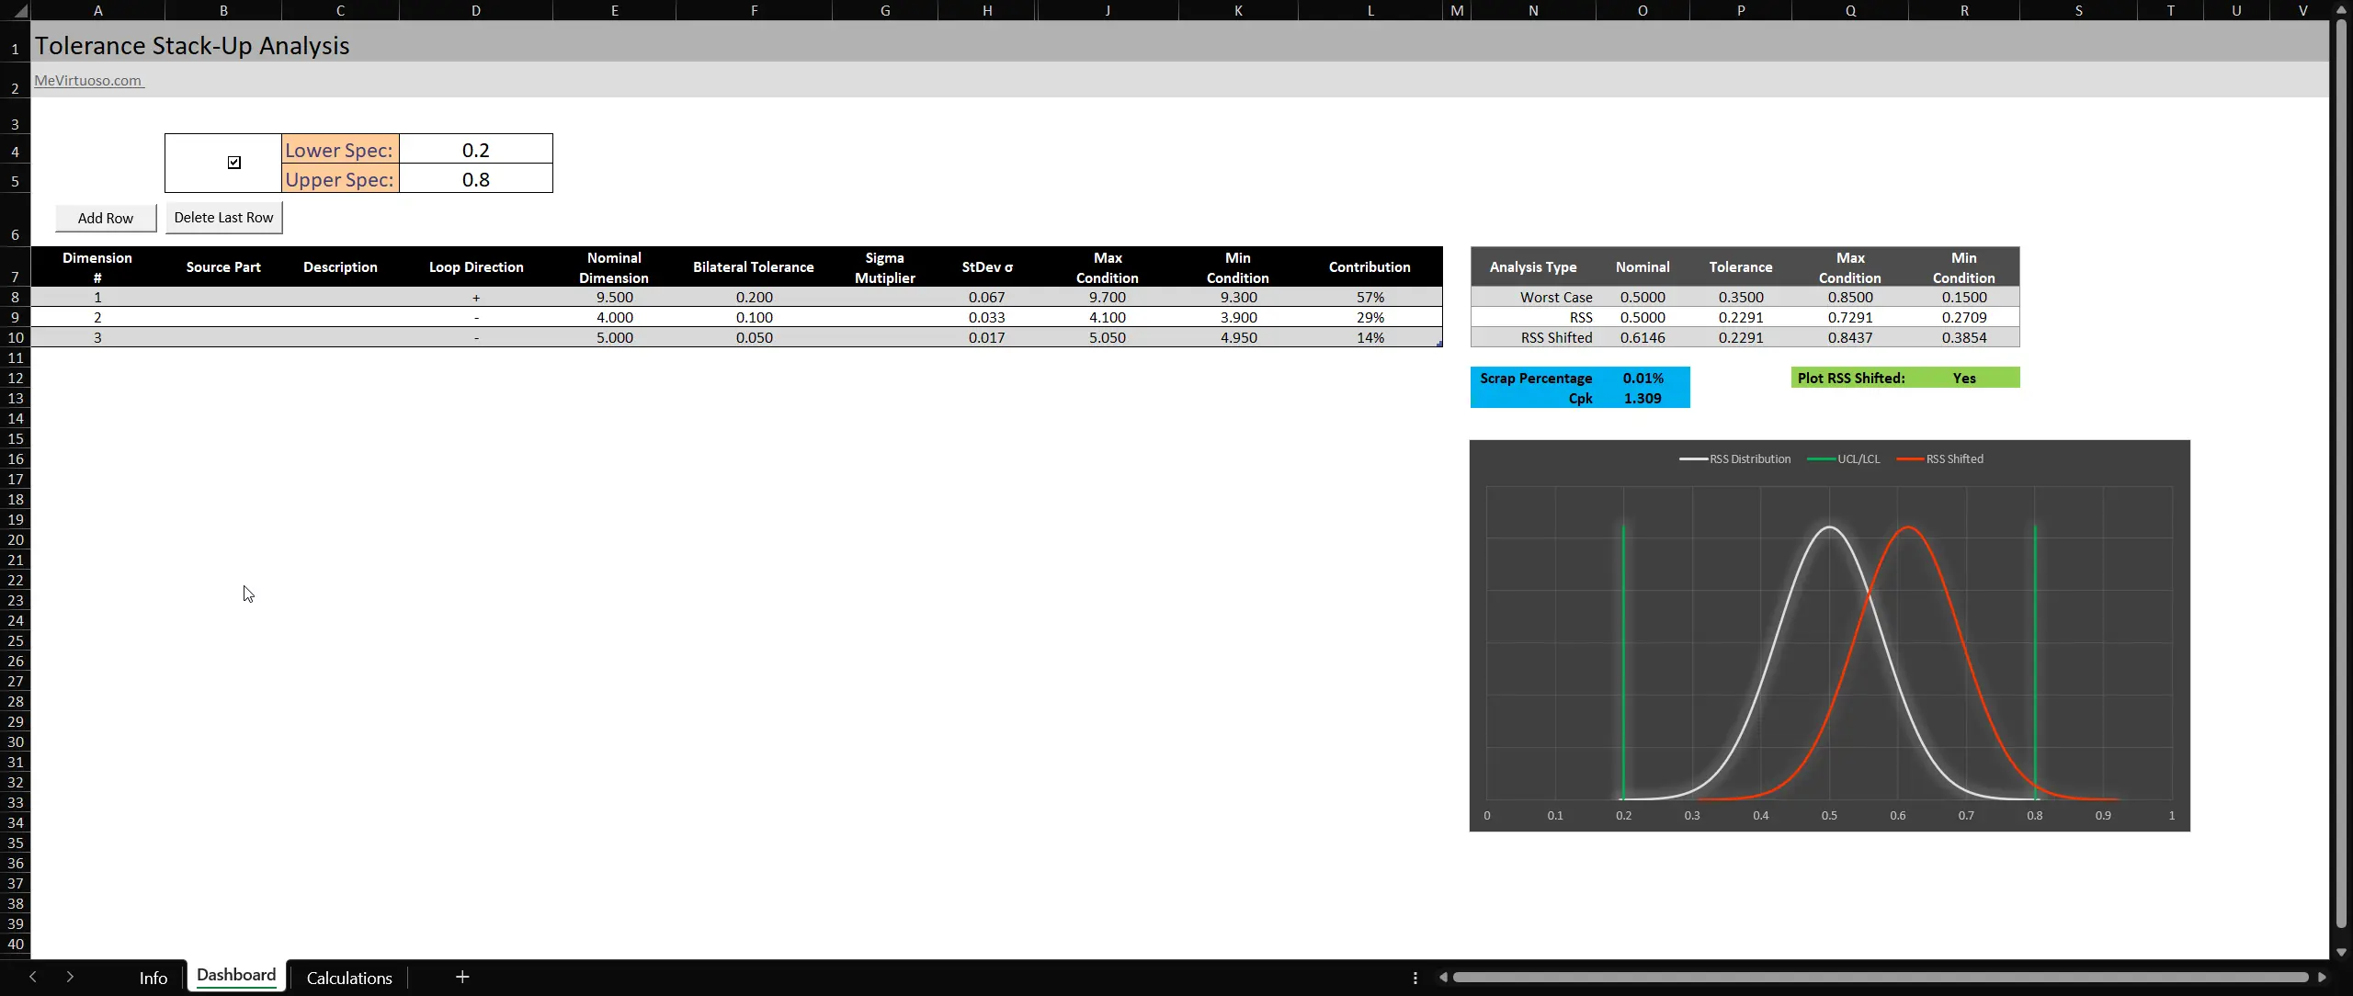Screen dimensions: 2353x996
Task: Open the sheet options ellipsis menu
Action: [x=1414, y=978]
